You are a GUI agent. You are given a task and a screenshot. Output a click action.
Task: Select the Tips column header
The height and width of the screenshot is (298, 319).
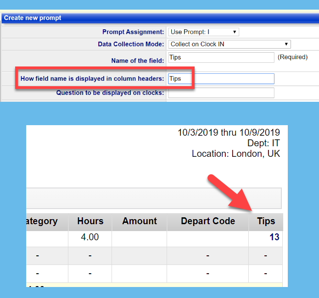(266, 221)
